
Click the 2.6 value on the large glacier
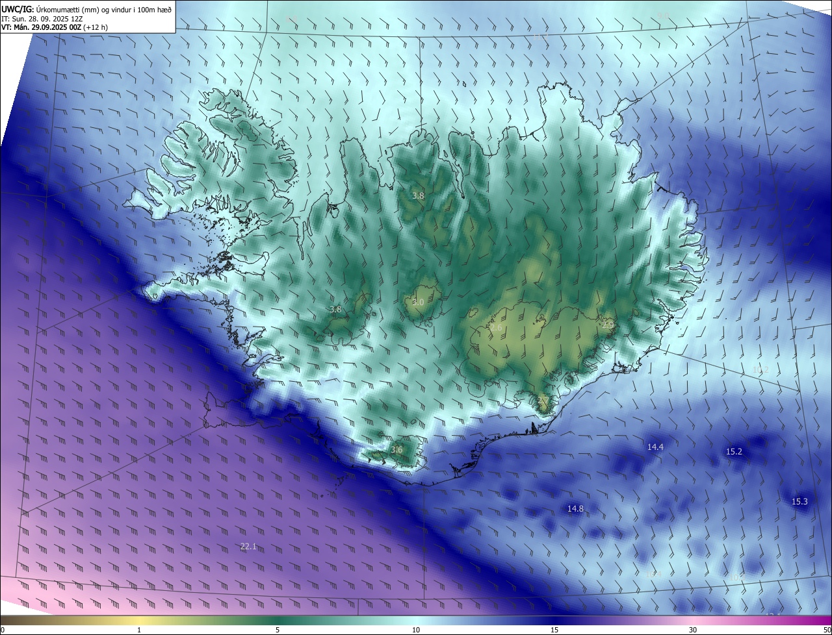click(495, 328)
